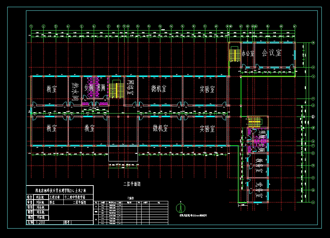Click the 核定 cell in the title block

click(x=30, y=197)
